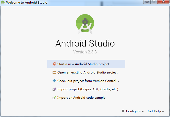This screenshot has height=117, width=170.
Task: Open the Configure dropdown menu
Action: point(133,111)
